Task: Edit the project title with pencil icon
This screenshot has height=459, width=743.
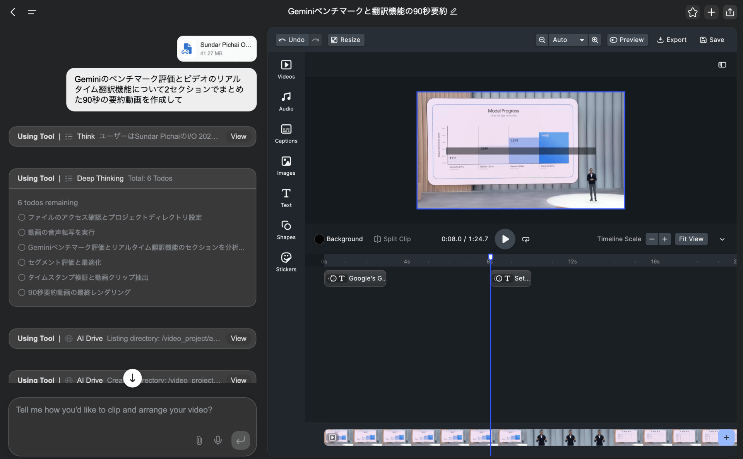Action: coord(454,11)
